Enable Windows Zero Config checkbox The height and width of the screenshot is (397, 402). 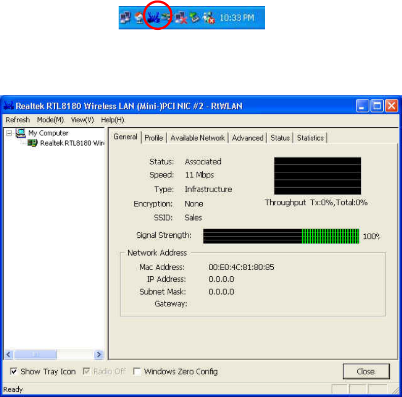137,371
